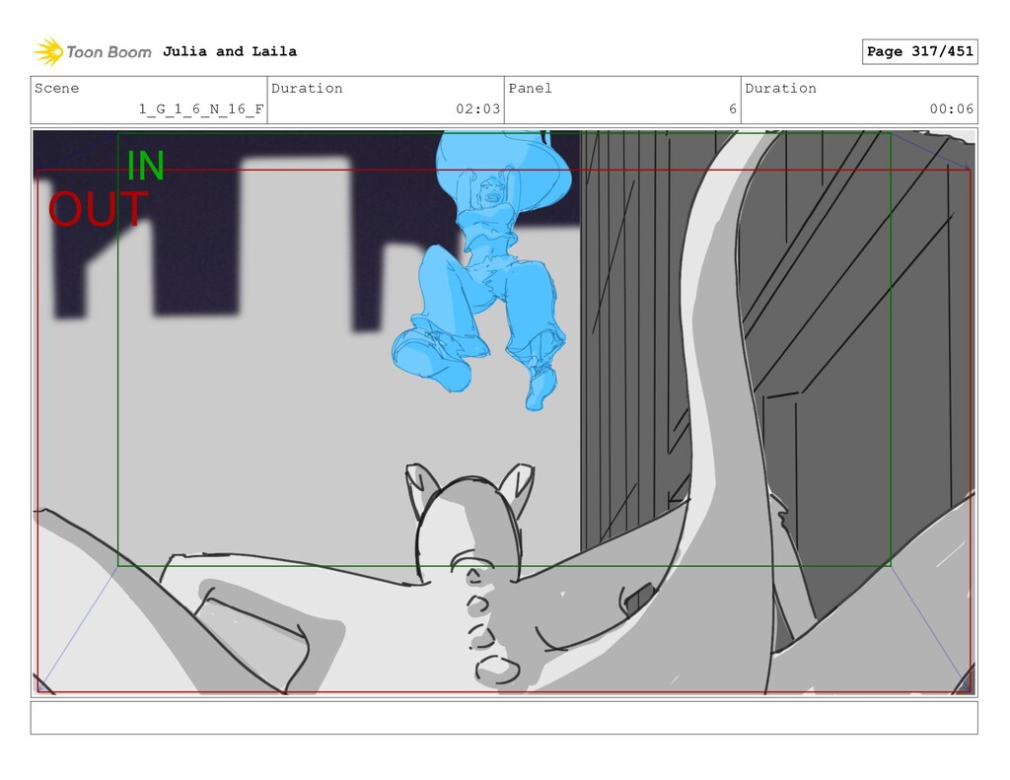Viewport: 1010px width, 780px height.
Task: Click the storyboard panel thumbnail image
Action: click(504, 412)
